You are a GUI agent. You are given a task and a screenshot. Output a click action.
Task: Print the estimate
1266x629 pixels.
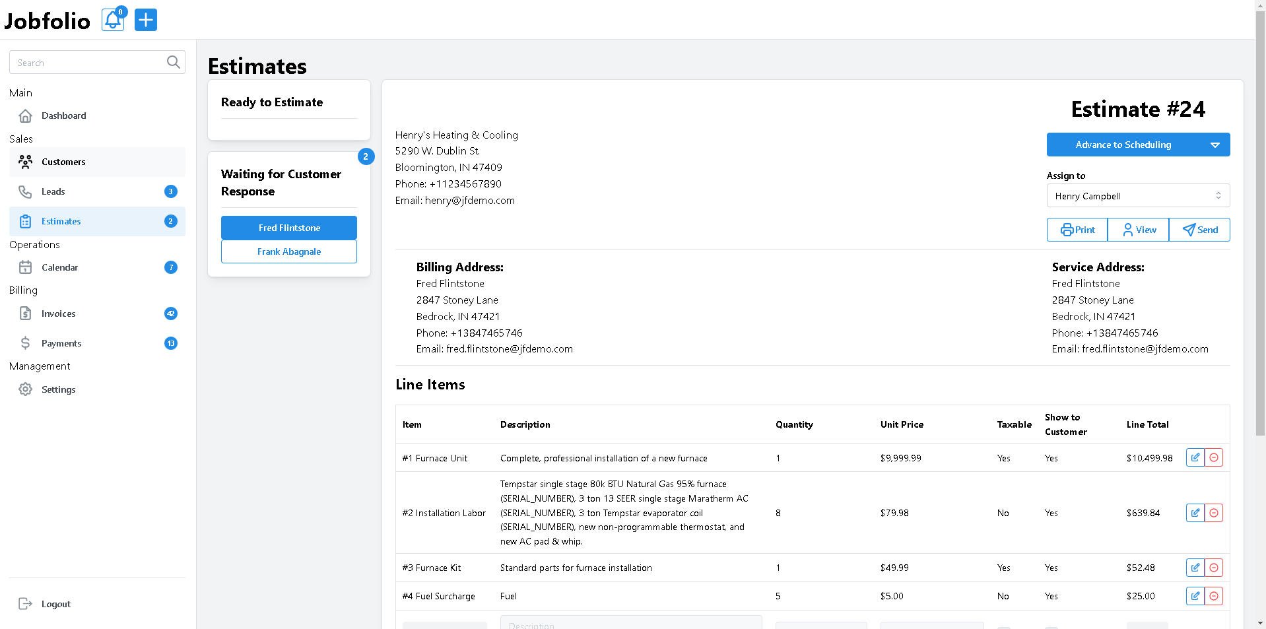coord(1077,230)
